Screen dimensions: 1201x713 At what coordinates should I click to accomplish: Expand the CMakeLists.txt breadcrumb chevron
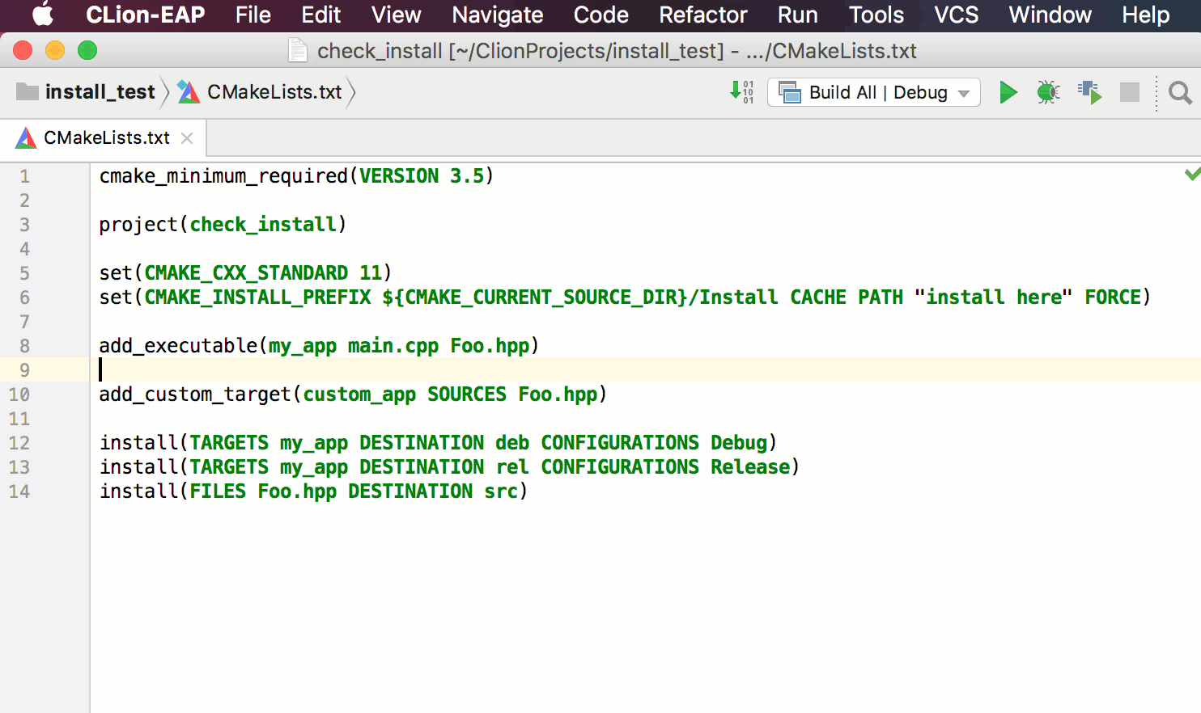tap(351, 92)
